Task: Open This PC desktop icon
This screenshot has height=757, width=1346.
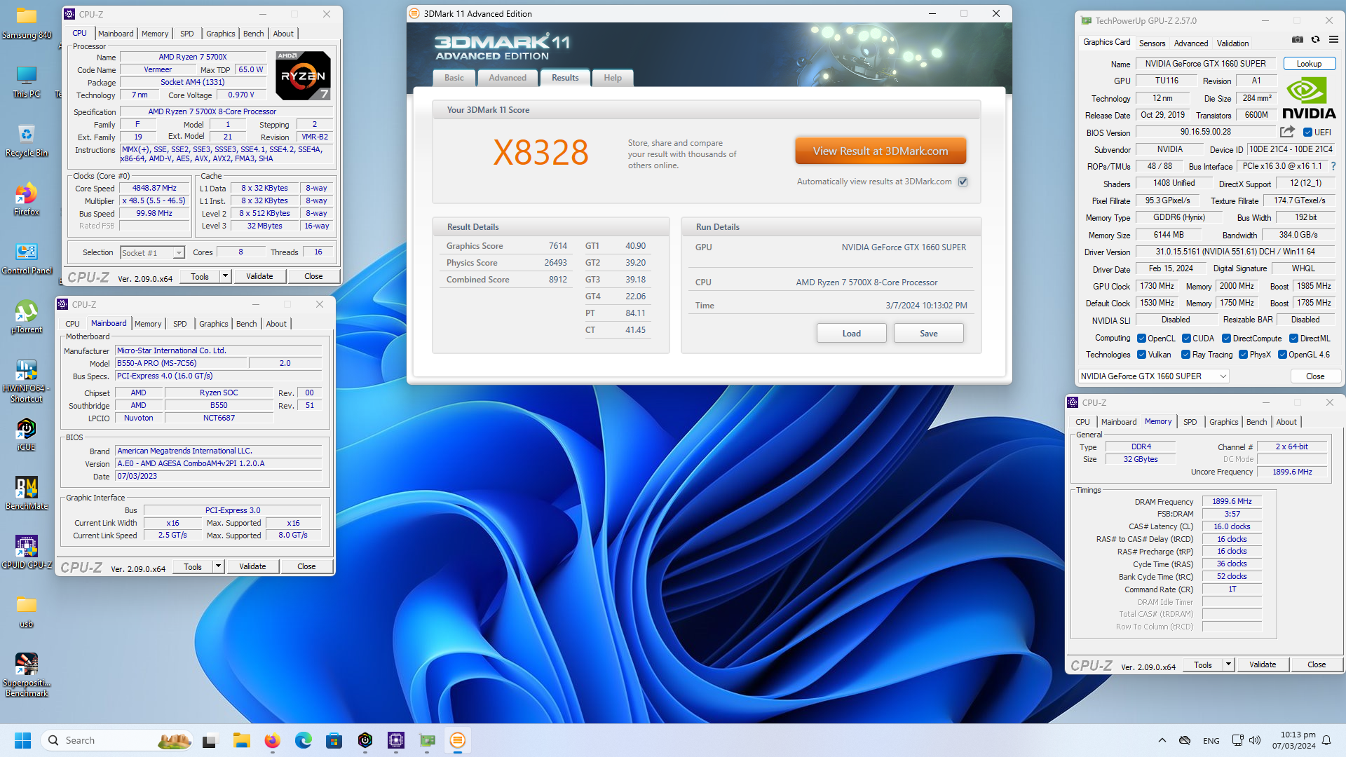Action: (x=27, y=82)
